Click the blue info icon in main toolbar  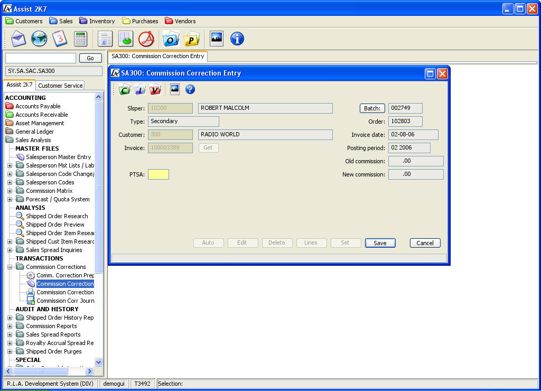click(237, 39)
